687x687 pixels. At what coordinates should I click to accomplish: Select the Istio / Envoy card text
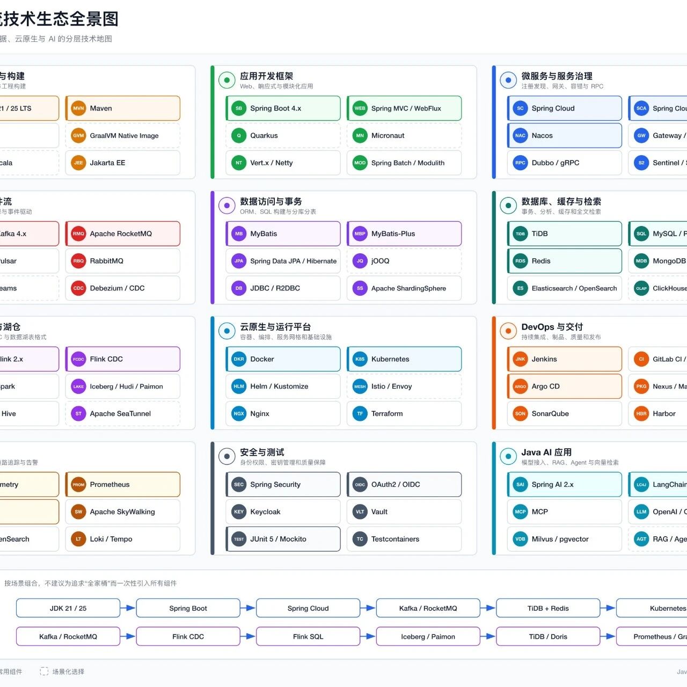coord(391,386)
